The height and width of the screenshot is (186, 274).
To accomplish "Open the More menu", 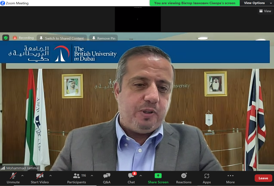I will tap(230, 178).
